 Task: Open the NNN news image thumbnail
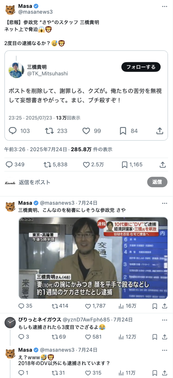click(93, 258)
